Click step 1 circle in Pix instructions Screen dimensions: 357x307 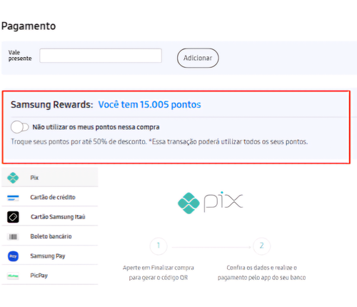(x=159, y=246)
